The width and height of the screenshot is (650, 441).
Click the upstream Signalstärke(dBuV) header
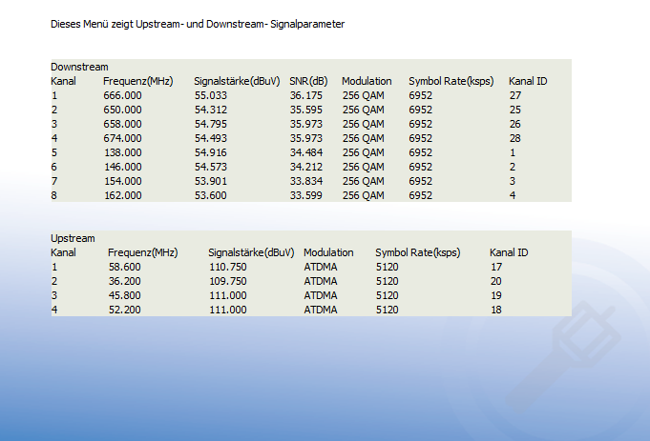(x=251, y=252)
